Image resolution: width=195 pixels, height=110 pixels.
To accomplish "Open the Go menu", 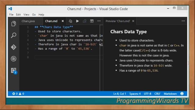I will pyautogui.click(x=34, y=15).
